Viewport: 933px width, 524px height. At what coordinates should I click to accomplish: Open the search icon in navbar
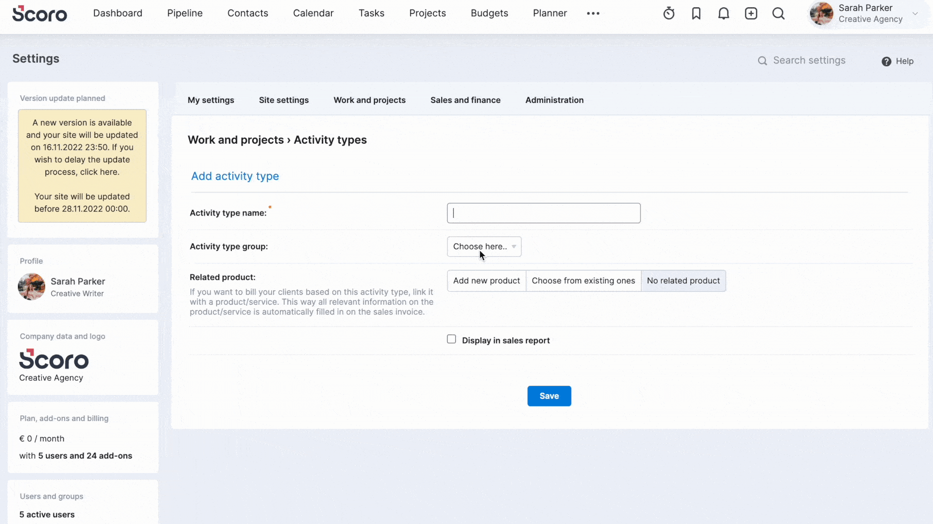[x=779, y=13]
